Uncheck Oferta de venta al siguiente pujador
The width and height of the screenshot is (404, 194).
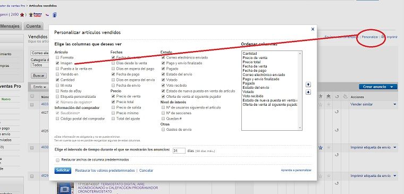[163, 97]
